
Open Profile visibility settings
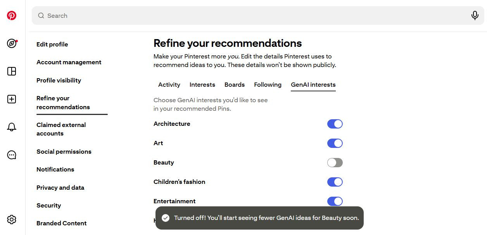[59, 81]
